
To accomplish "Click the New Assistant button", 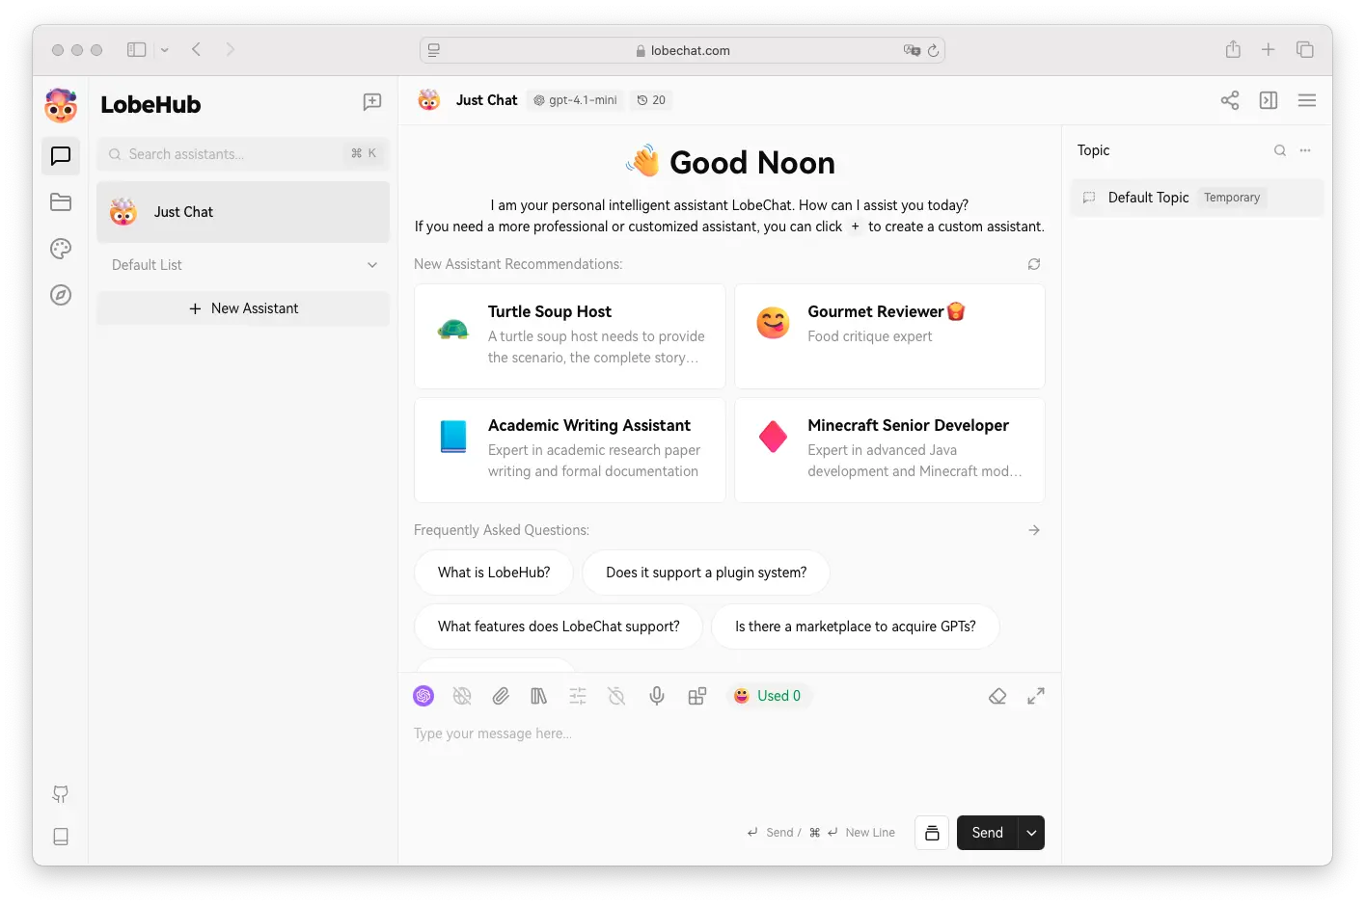I will (x=243, y=308).
